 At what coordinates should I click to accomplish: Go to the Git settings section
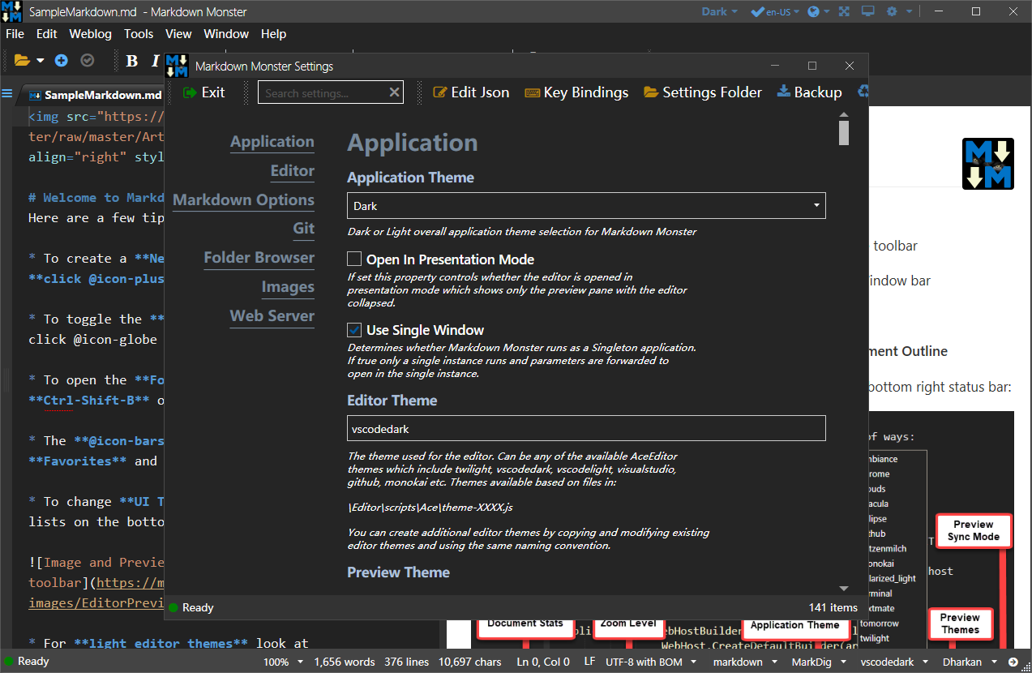point(303,229)
